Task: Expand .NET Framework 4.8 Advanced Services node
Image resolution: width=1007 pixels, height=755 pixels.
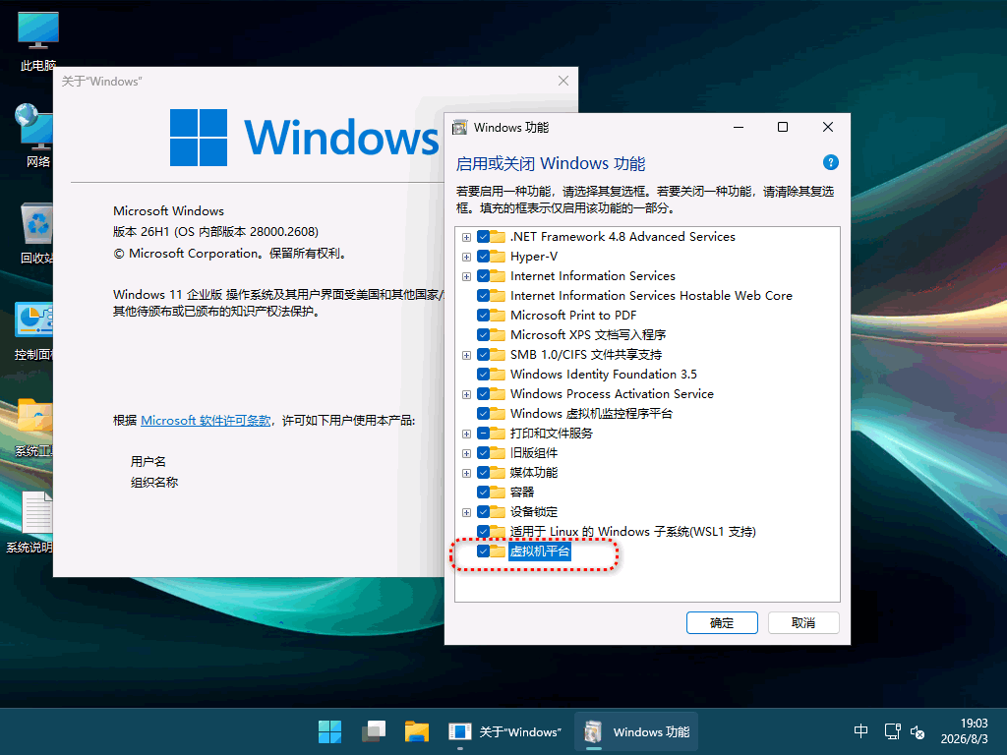Action: pos(466,237)
